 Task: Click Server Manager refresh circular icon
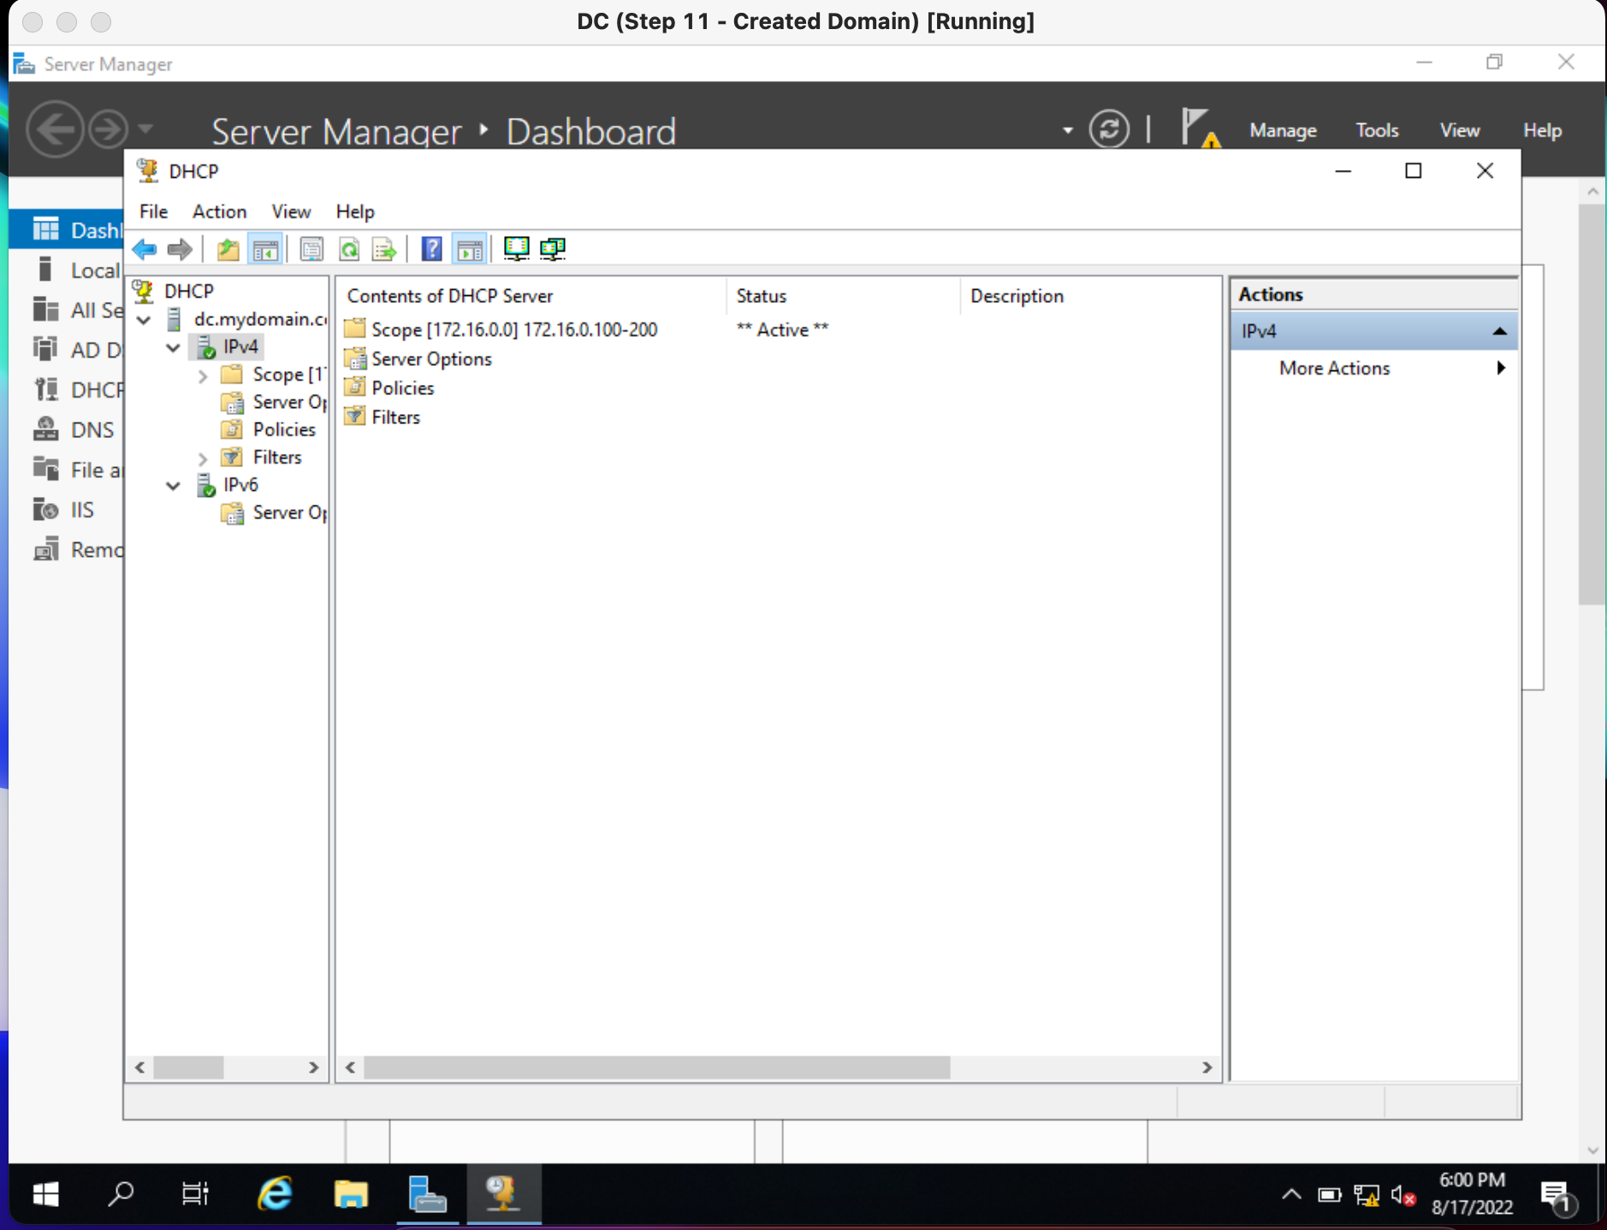1109,130
